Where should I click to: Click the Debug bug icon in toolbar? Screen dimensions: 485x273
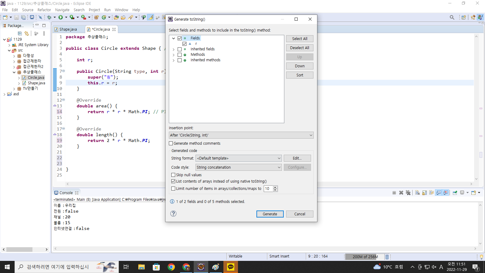tap(49, 17)
